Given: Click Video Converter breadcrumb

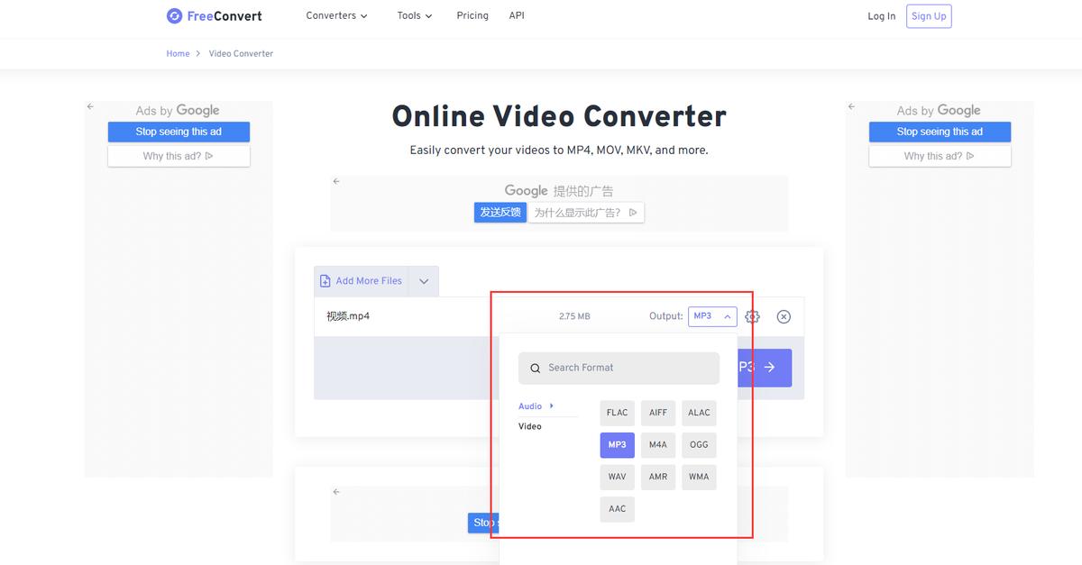Looking at the screenshot, I should pyautogui.click(x=241, y=54).
